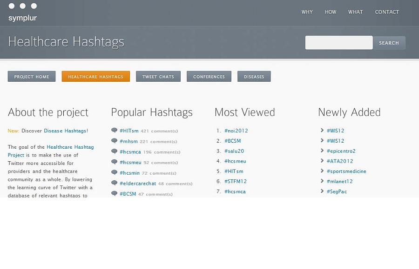
Task: Click the comment icon beside #BCSM
Action: (115, 194)
